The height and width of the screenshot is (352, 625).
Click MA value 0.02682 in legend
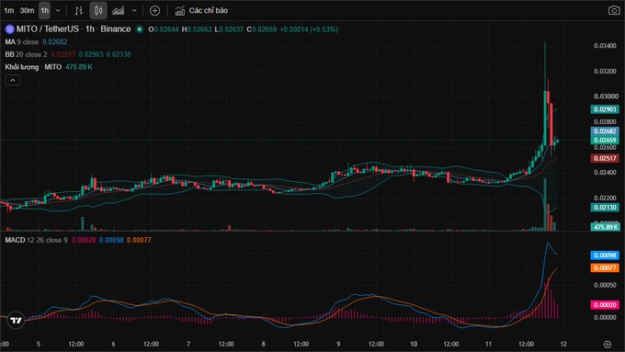[x=55, y=42]
